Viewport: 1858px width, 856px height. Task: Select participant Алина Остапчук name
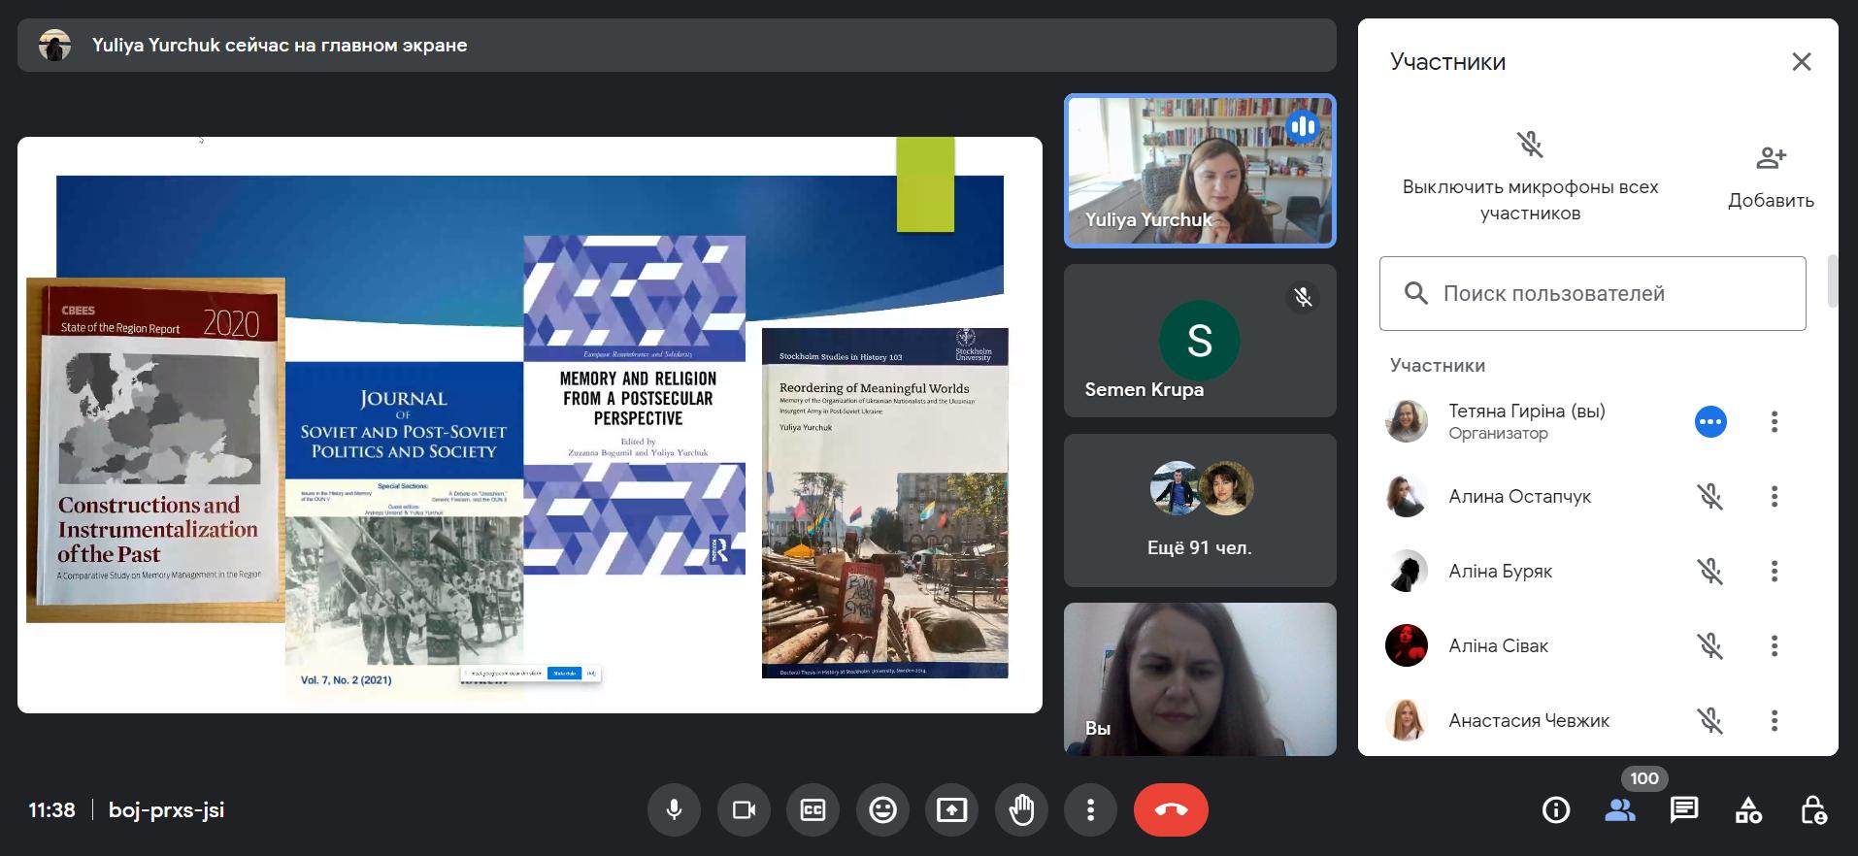tap(1520, 497)
